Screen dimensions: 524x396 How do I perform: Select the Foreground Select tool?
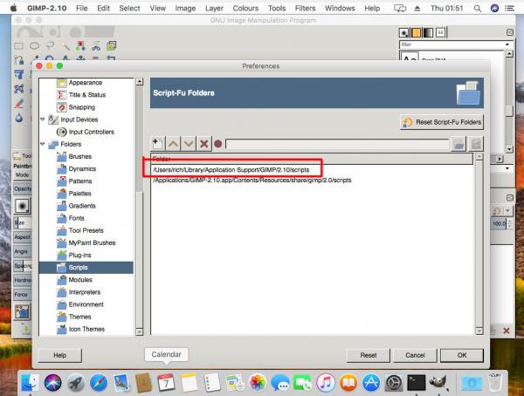(111, 45)
